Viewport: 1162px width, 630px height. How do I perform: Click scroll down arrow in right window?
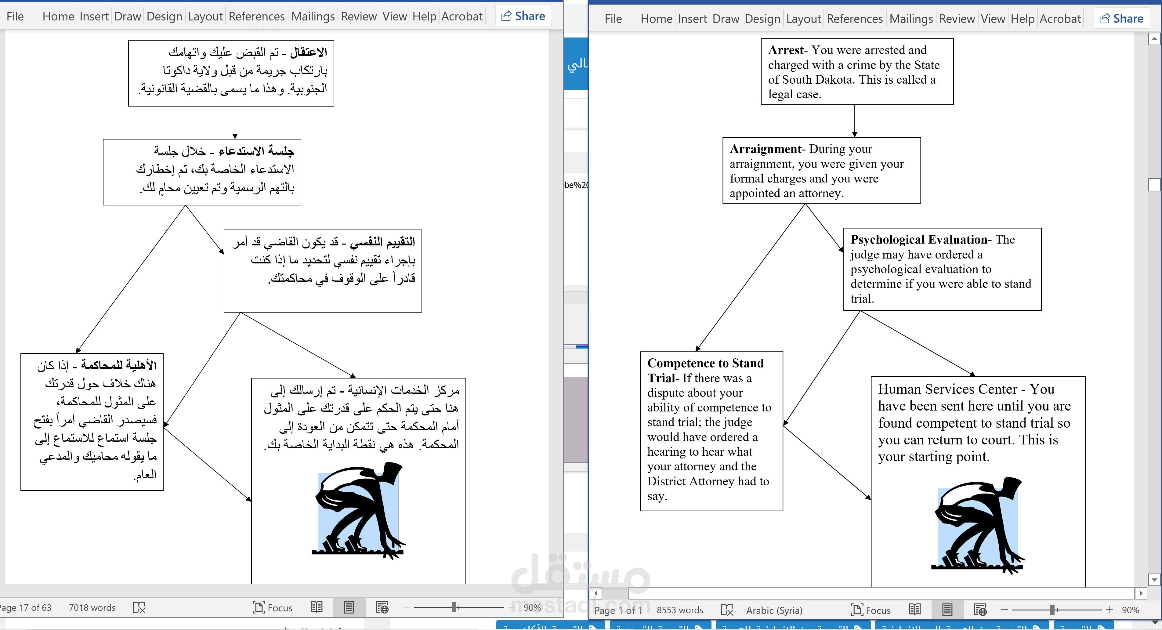tap(1154, 580)
